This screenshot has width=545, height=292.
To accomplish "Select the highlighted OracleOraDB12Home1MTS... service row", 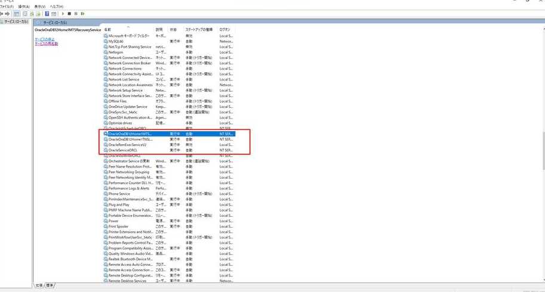I will click(x=170, y=134).
